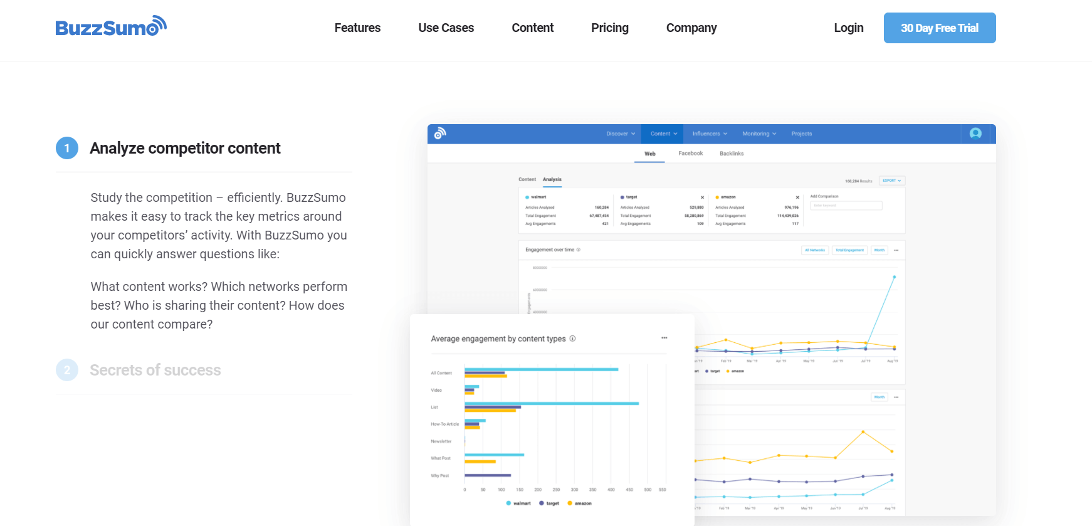Expand the Secrets of success step
Viewport: 1092px width, 526px height.
click(155, 370)
